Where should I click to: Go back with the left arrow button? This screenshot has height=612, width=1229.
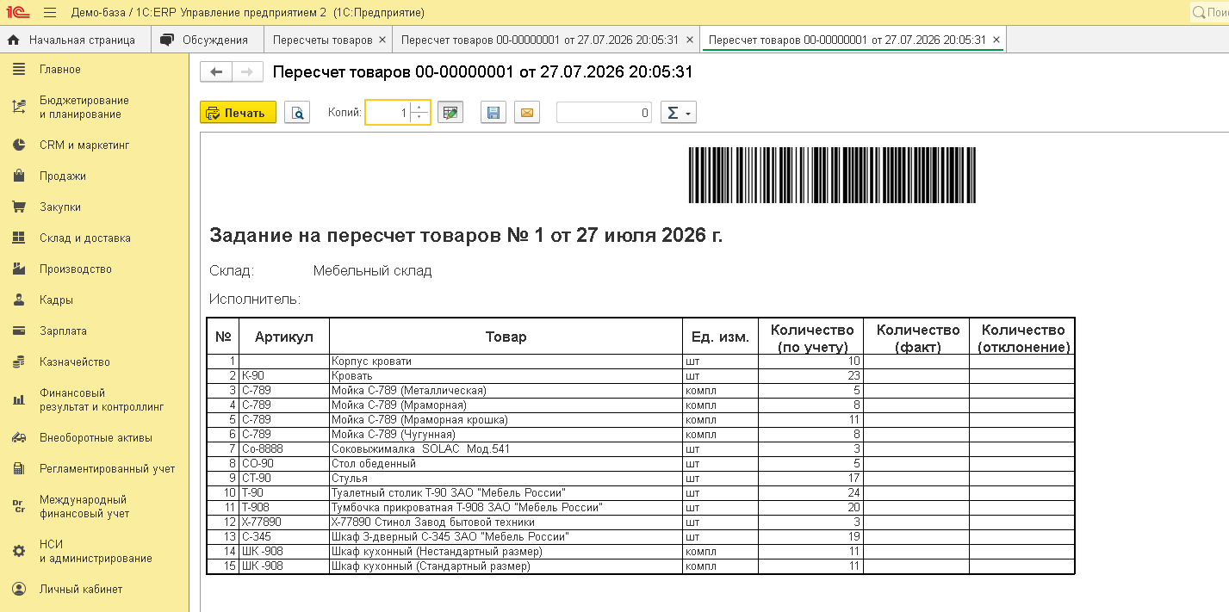[x=216, y=72]
